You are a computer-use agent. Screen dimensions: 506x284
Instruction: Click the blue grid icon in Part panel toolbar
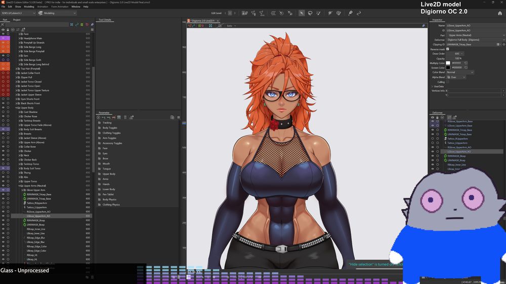72,24
